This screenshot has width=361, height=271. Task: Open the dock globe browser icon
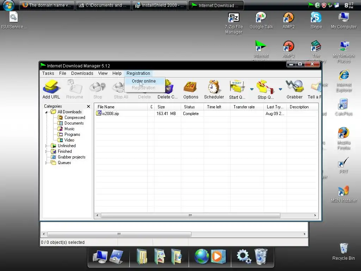point(201,256)
